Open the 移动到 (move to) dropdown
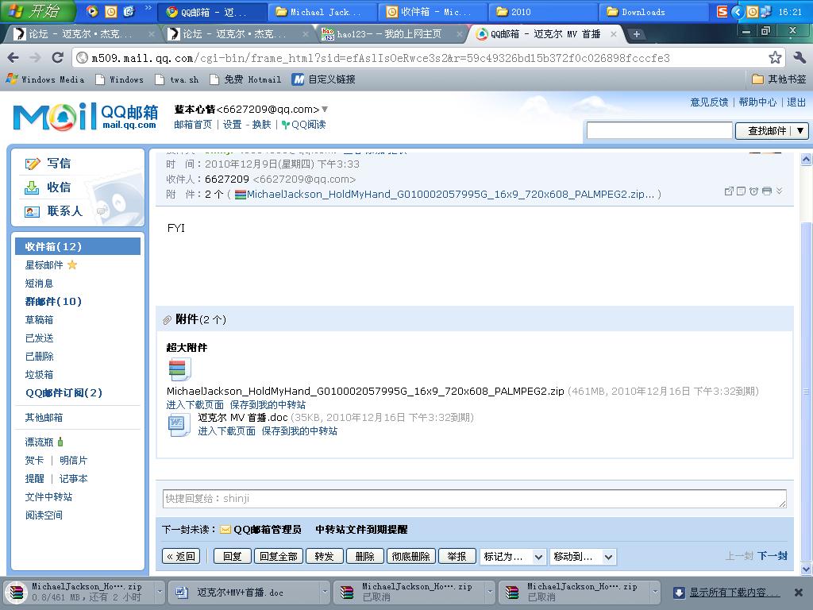813x610 pixels. point(584,557)
